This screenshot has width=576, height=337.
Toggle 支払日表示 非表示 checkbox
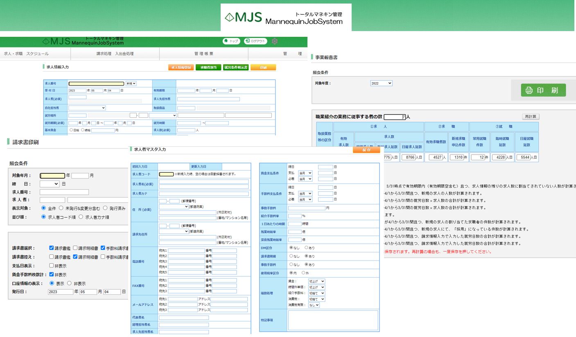pos(52,265)
